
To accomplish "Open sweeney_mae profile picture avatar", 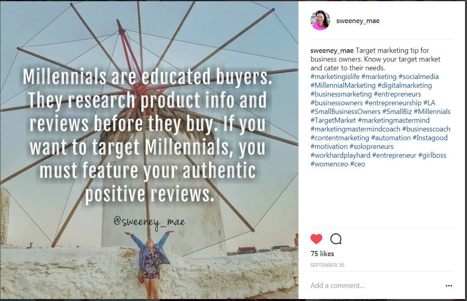I will pyautogui.click(x=320, y=21).
